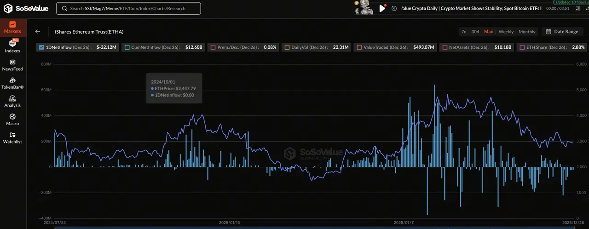The image size is (589, 229).
Task: Click the 2025/07/11 x-axis date label
Action: (x=405, y=222)
